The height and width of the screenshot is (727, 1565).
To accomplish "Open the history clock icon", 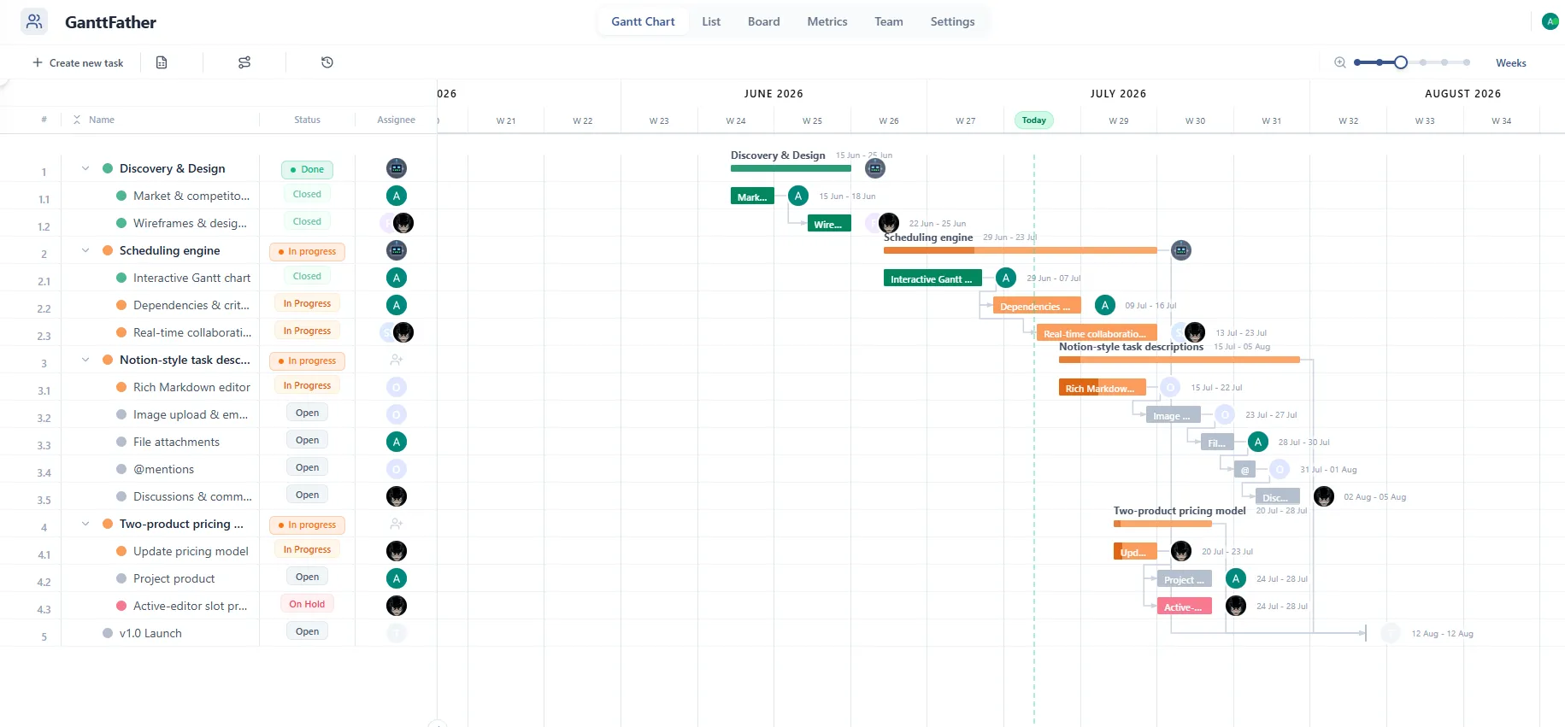I will point(327,62).
